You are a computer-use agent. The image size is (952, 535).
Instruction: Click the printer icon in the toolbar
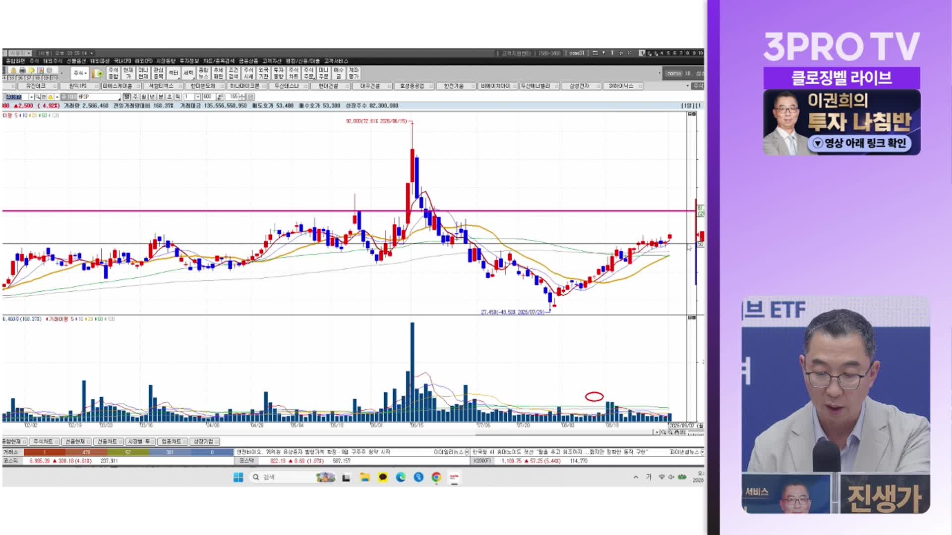pyautogui.click(x=22, y=70)
